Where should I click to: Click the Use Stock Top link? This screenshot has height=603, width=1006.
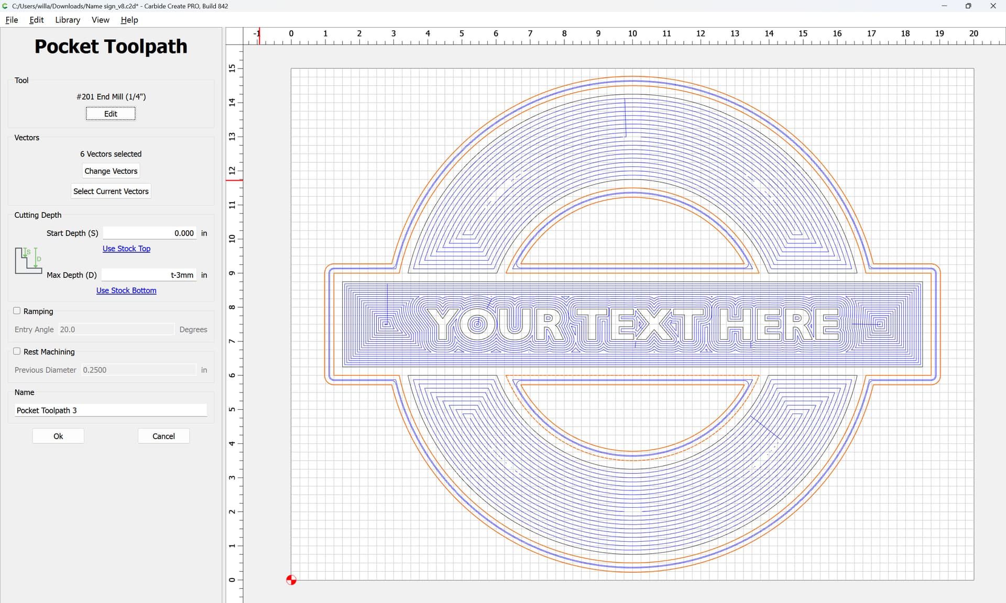(126, 249)
